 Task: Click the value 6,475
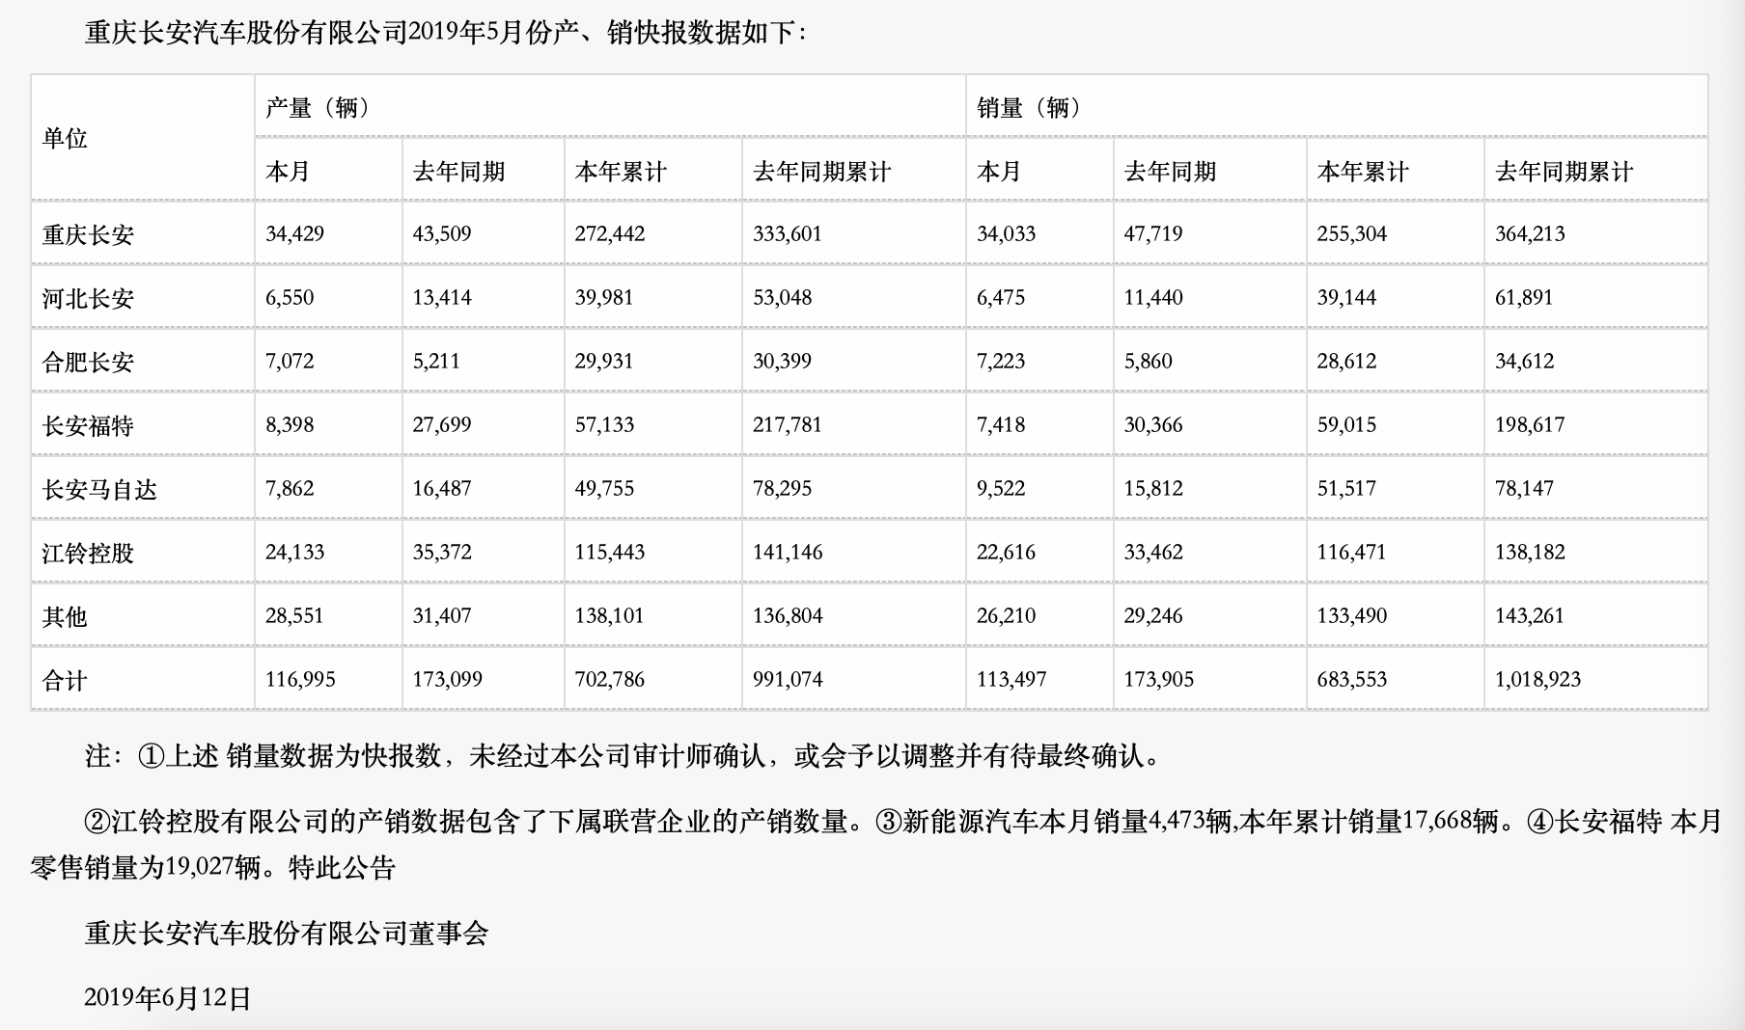pos(1001,297)
